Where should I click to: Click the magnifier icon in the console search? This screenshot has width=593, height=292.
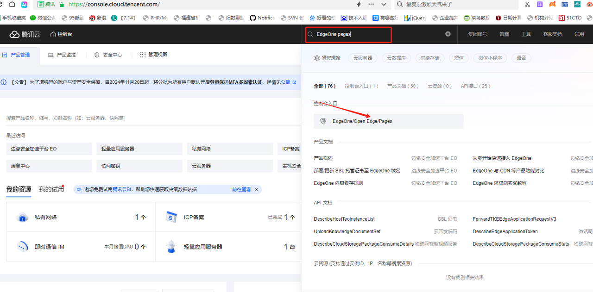click(x=311, y=34)
